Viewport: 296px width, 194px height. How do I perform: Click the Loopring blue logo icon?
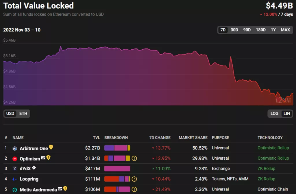click(x=15, y=179)
